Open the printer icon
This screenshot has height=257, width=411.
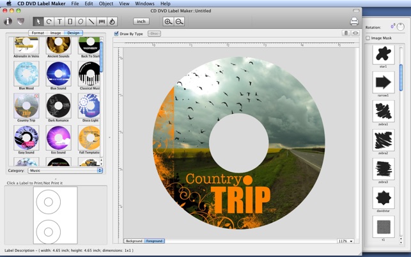pos(354,22)
